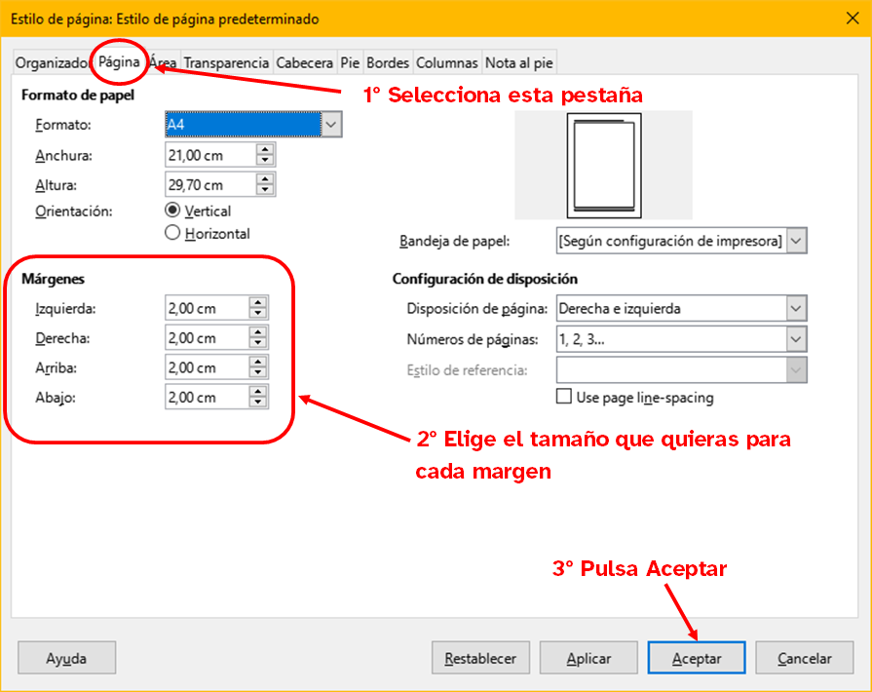This screenshot has height=692, width=872.
Task: Open the Cabecera tab
Action: click(304, 62)
